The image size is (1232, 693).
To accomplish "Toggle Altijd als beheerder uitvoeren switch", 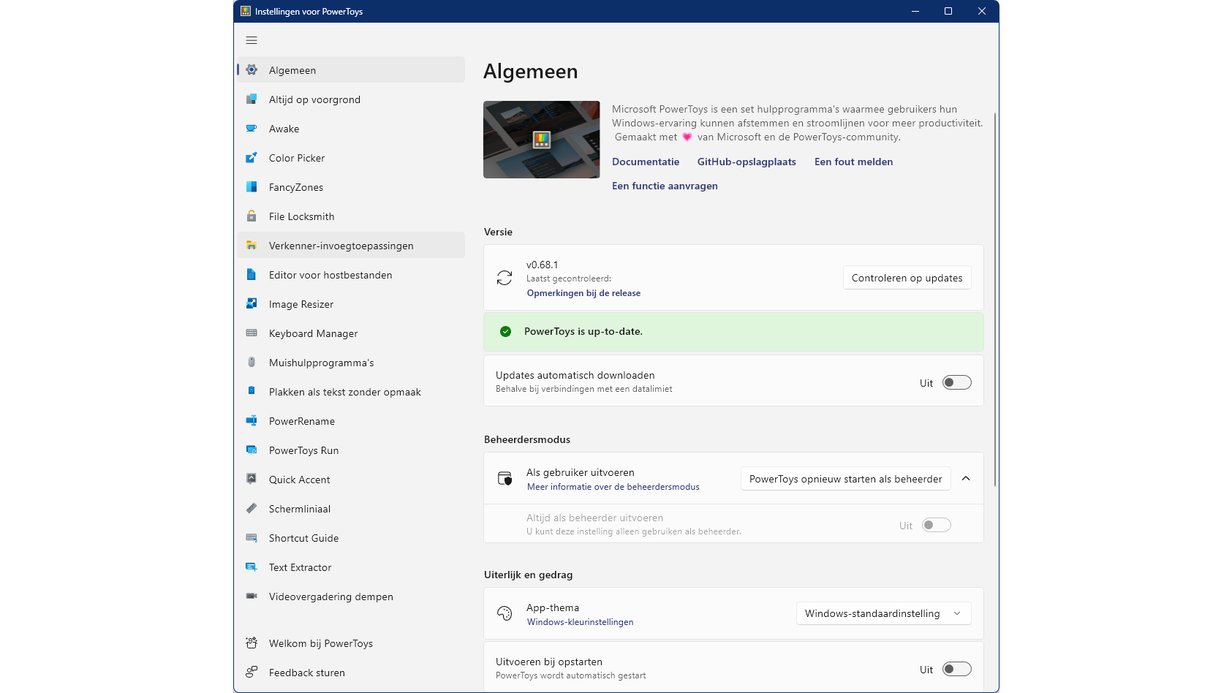I will click(x=936, y=525).
